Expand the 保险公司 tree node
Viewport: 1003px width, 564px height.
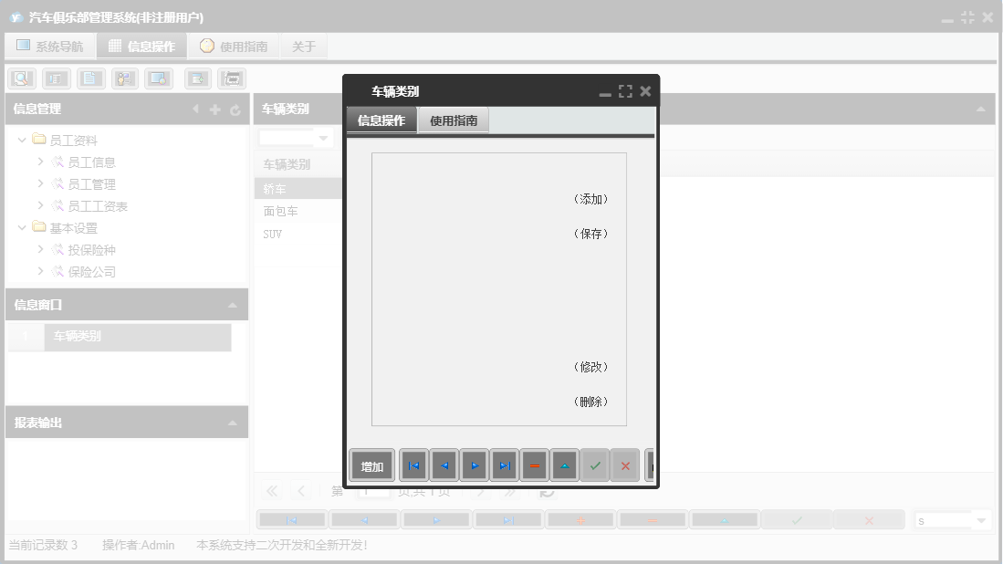tap(40, 271)
